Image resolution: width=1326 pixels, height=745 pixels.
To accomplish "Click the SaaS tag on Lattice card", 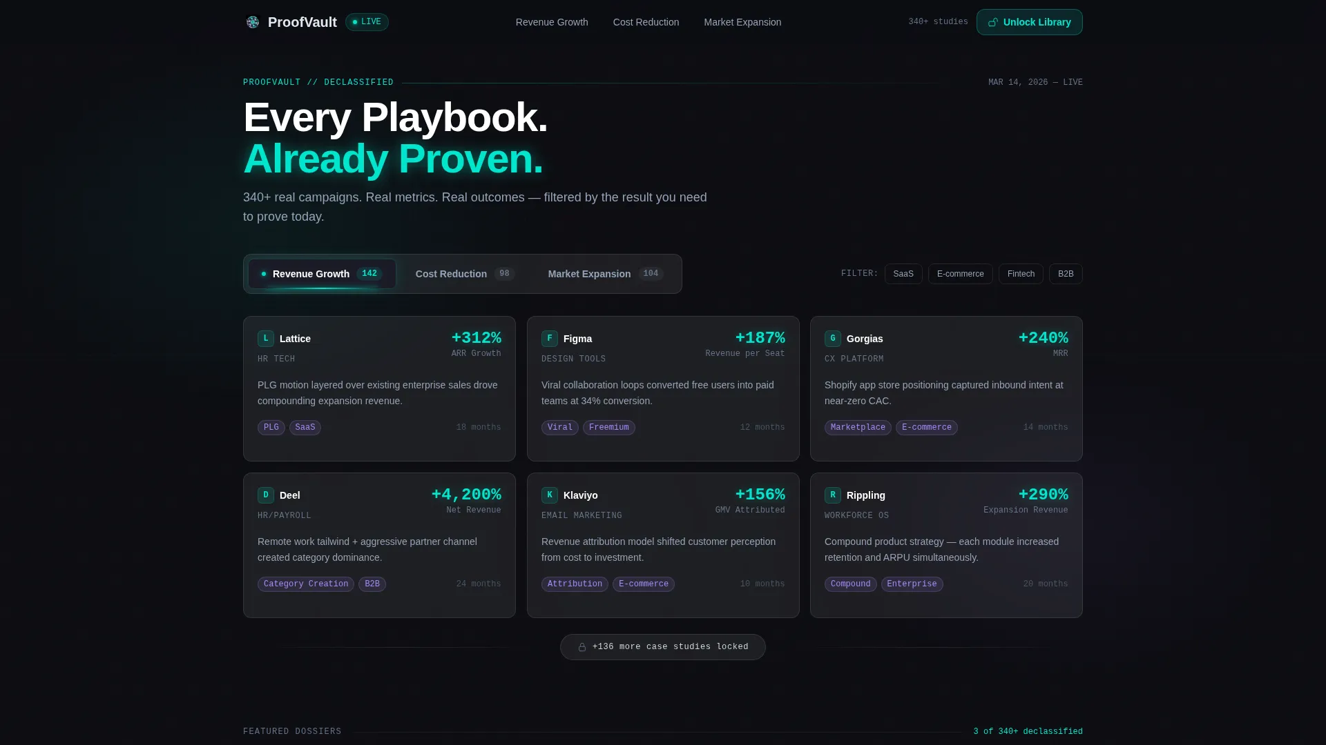I will click(x=305, y=428).
